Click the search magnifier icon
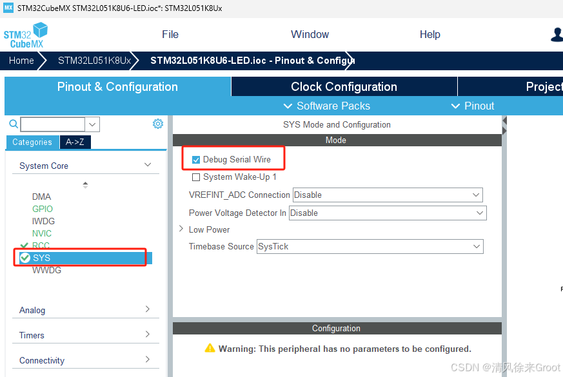Screen dimensions: 563x377 [14, 124]
